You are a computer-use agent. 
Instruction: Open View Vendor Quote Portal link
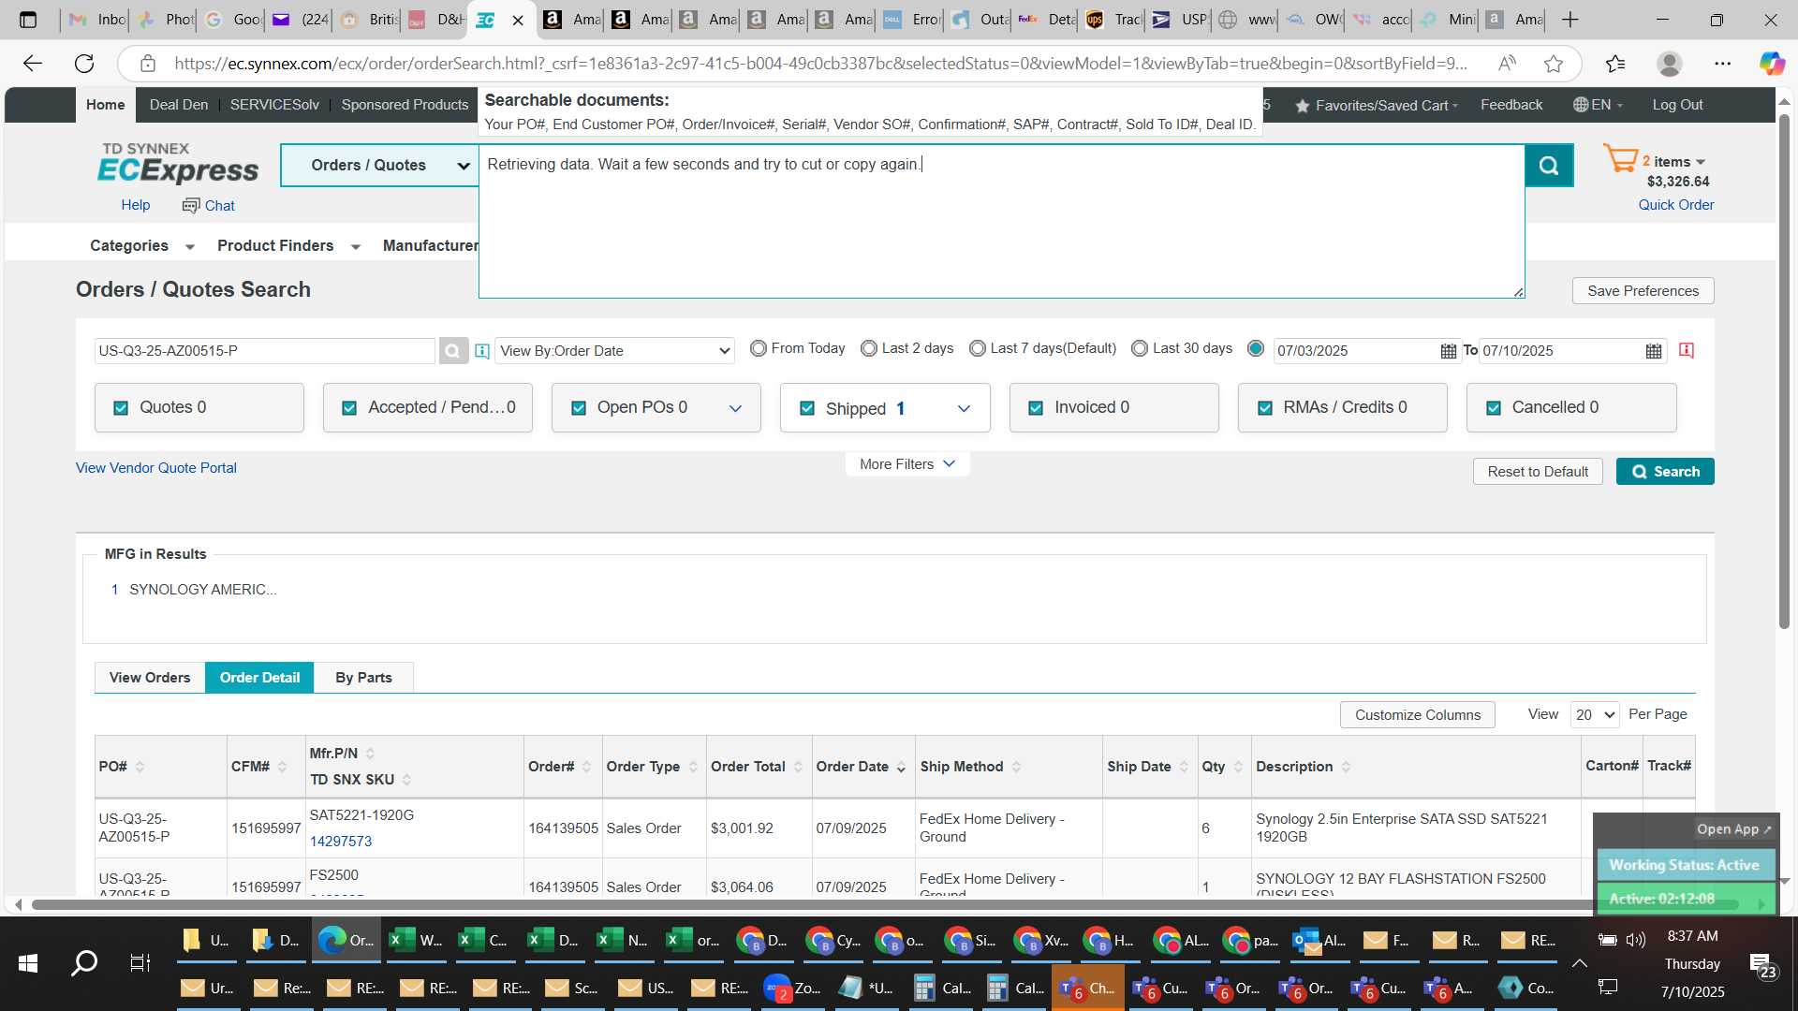[156, 468]
